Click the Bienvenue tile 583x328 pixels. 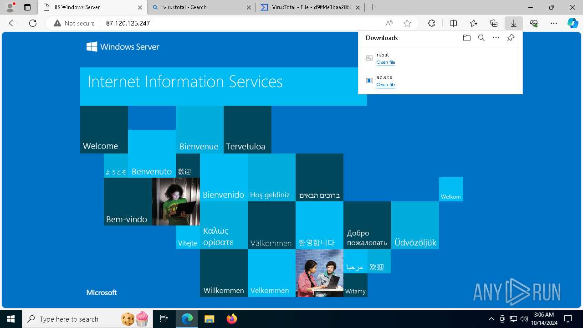coord(199,129)
